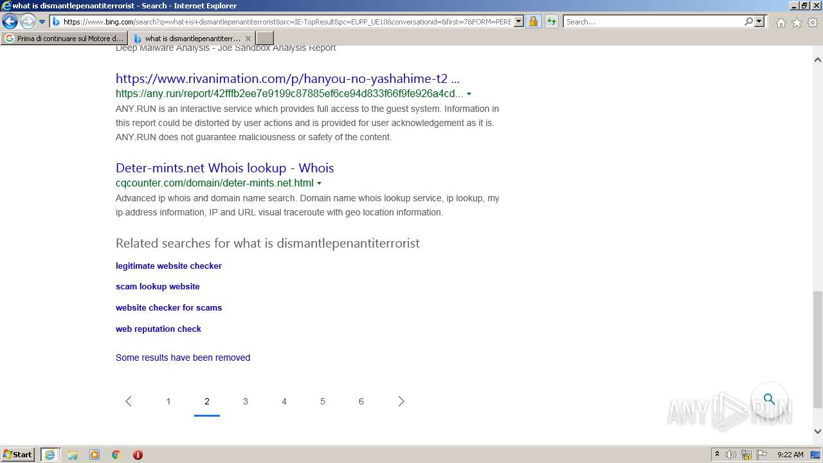Open the Tools gear icon

pyautogui.click(x=812, y=23)
